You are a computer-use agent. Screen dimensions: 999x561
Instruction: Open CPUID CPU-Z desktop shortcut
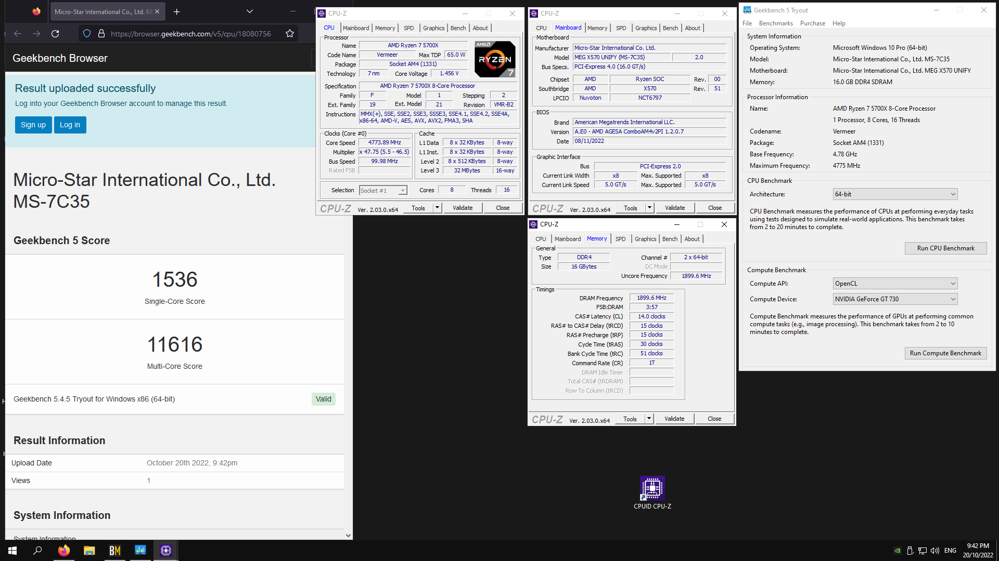coord(652,493)
